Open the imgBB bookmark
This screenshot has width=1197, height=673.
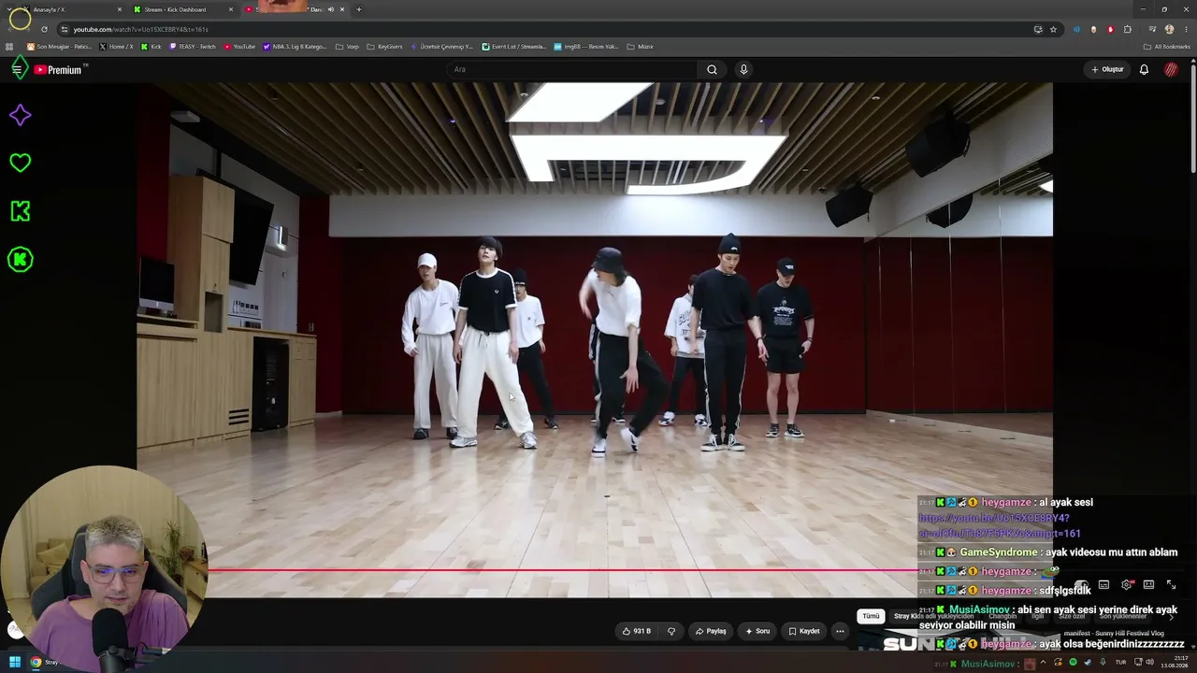pyautogui.click(x=586, y=47)
